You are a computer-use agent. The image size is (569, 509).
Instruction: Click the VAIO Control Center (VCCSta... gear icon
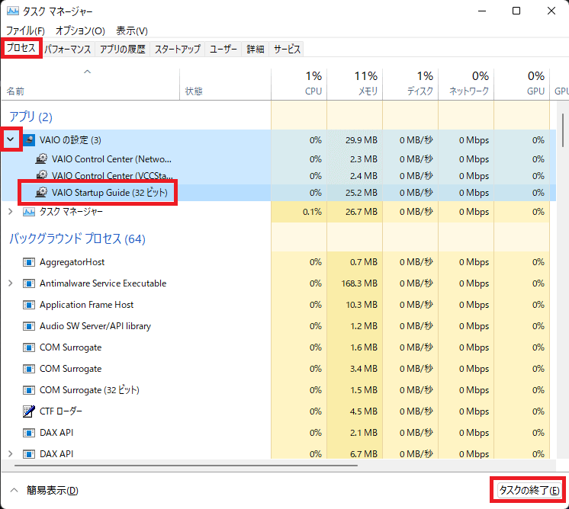[x=41, y=174]
